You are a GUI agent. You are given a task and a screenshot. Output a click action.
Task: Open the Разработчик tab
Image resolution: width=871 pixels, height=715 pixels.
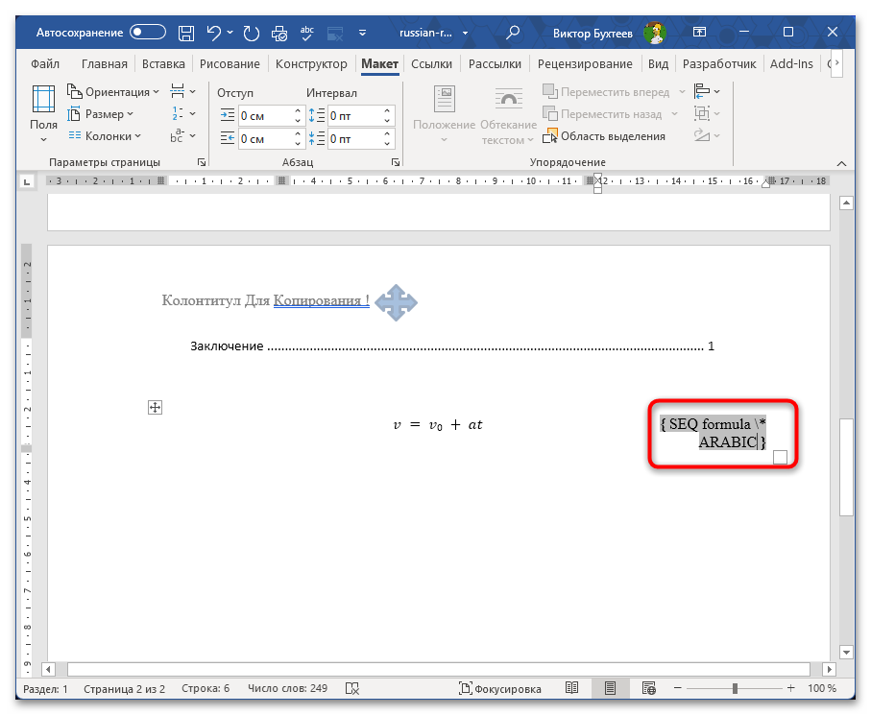tap(719, 64)
